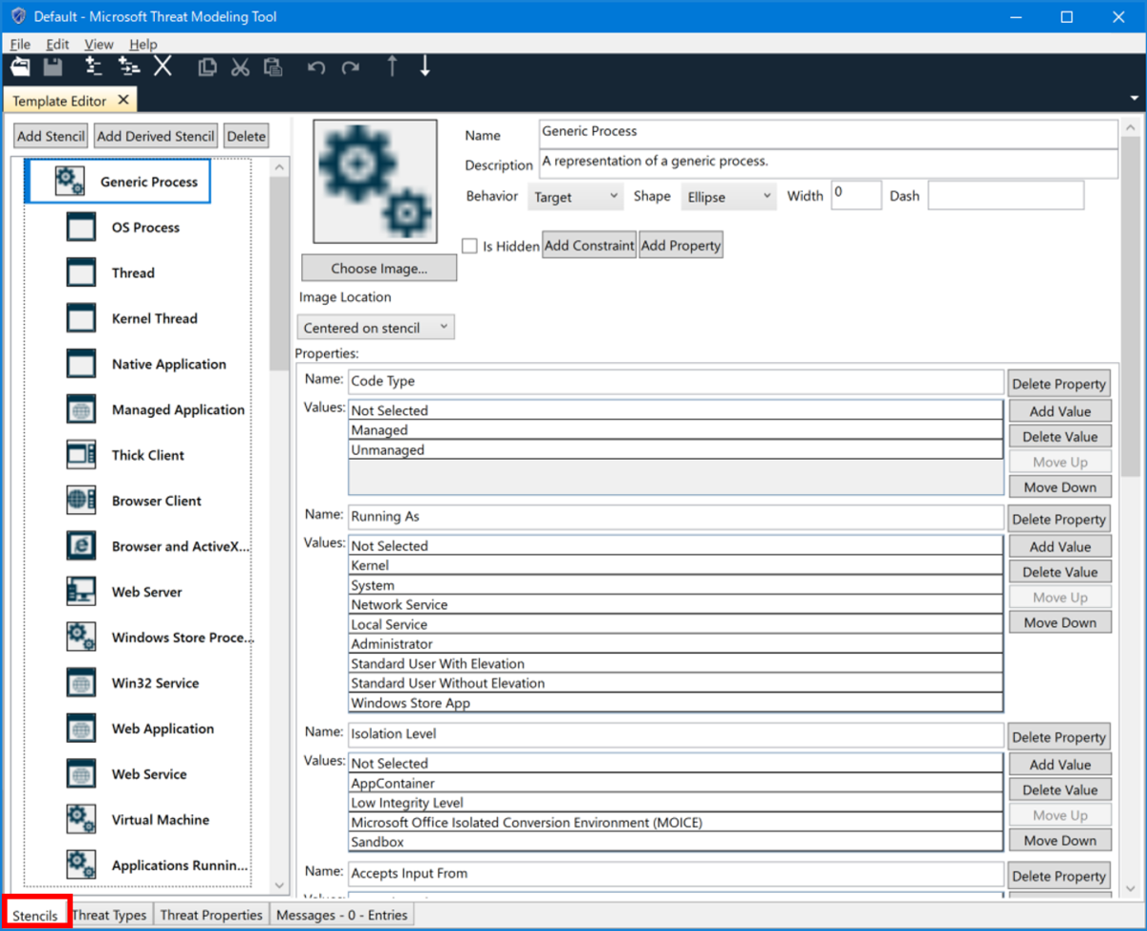
Task: Click the Add Constraint button
Action: coord(589,246)
